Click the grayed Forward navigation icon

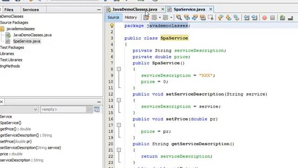pyautogui.click(x=166, y=18)
